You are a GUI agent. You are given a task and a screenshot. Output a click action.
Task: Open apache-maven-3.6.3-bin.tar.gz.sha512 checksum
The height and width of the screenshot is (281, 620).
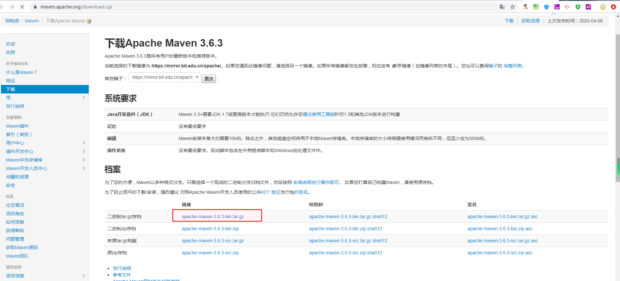click(x=348, y=217)
